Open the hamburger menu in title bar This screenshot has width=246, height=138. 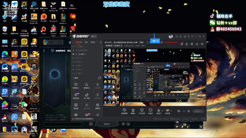point(192,36)
